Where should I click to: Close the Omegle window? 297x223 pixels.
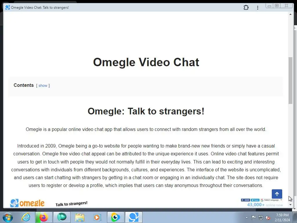[287, 6]
